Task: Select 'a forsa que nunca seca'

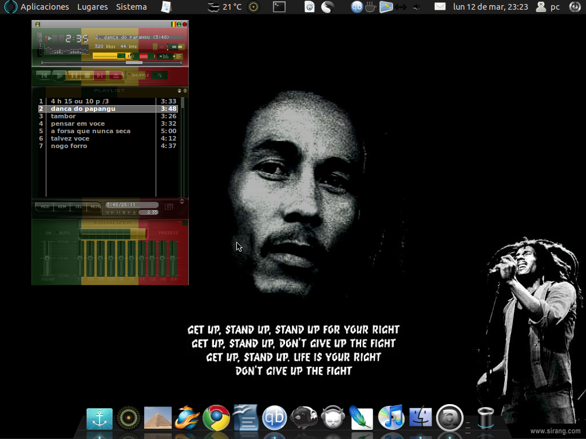Action: coord(108,131)
